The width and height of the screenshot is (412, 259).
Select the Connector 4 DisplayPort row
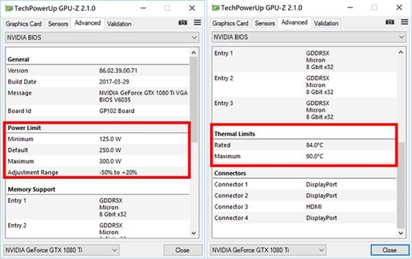point(304,218)
